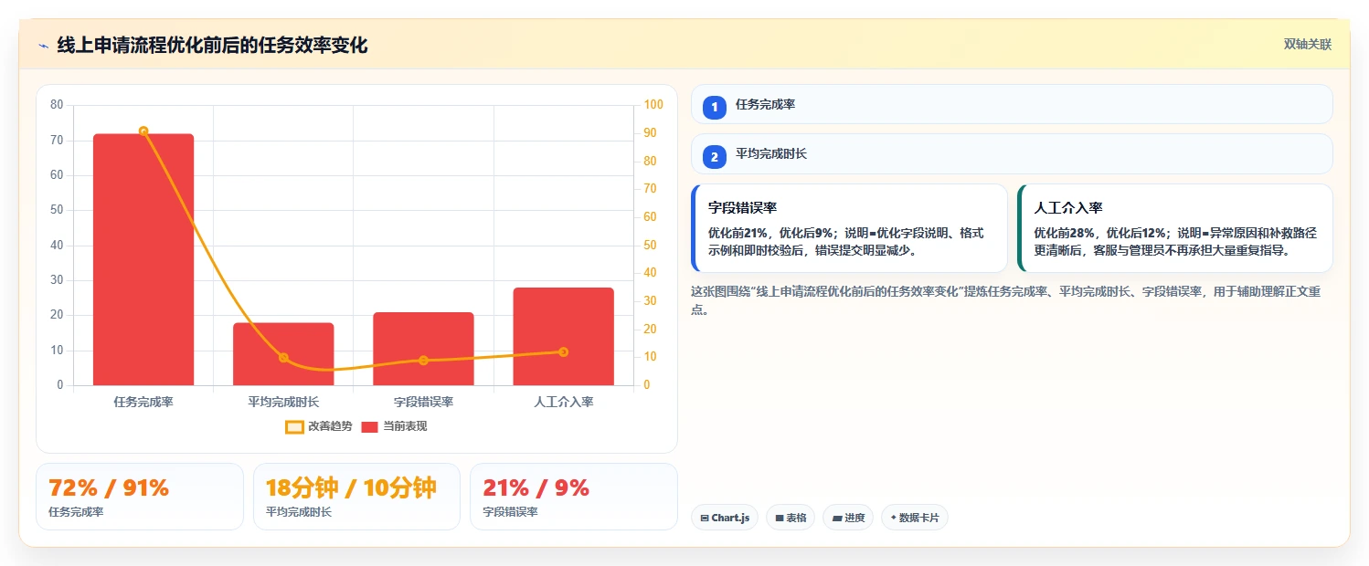Click the 任务完成率 x-axis label
This screenshot has height=566, width=1369.
(143, 402)
